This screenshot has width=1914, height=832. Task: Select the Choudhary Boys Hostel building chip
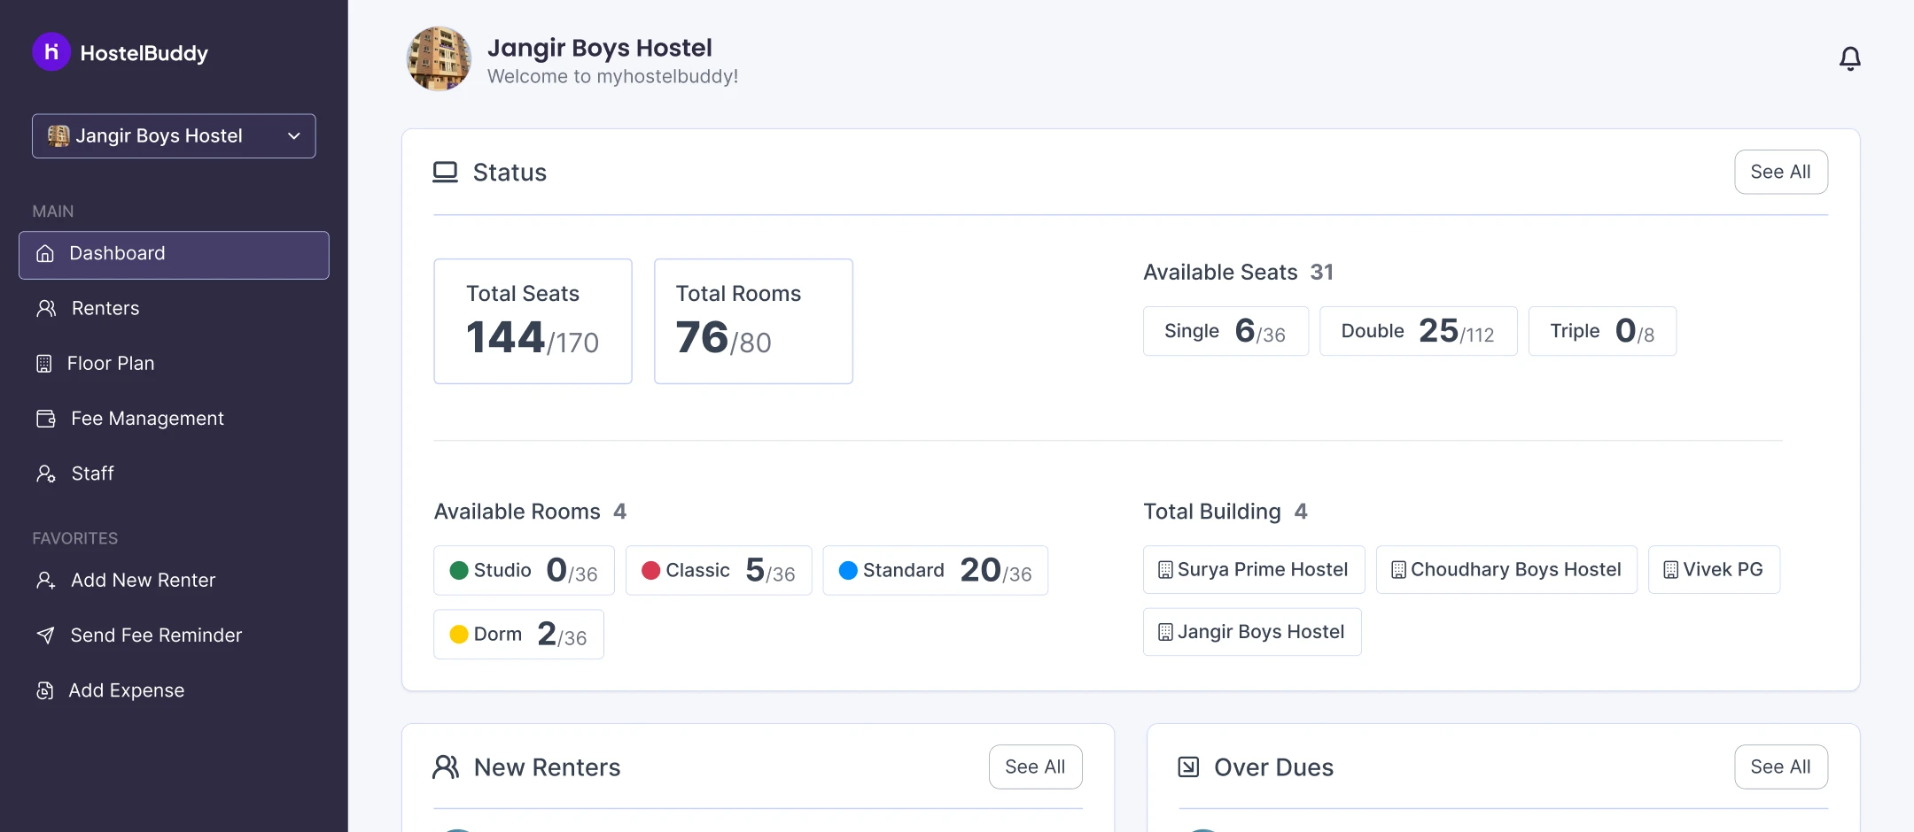1506,570
